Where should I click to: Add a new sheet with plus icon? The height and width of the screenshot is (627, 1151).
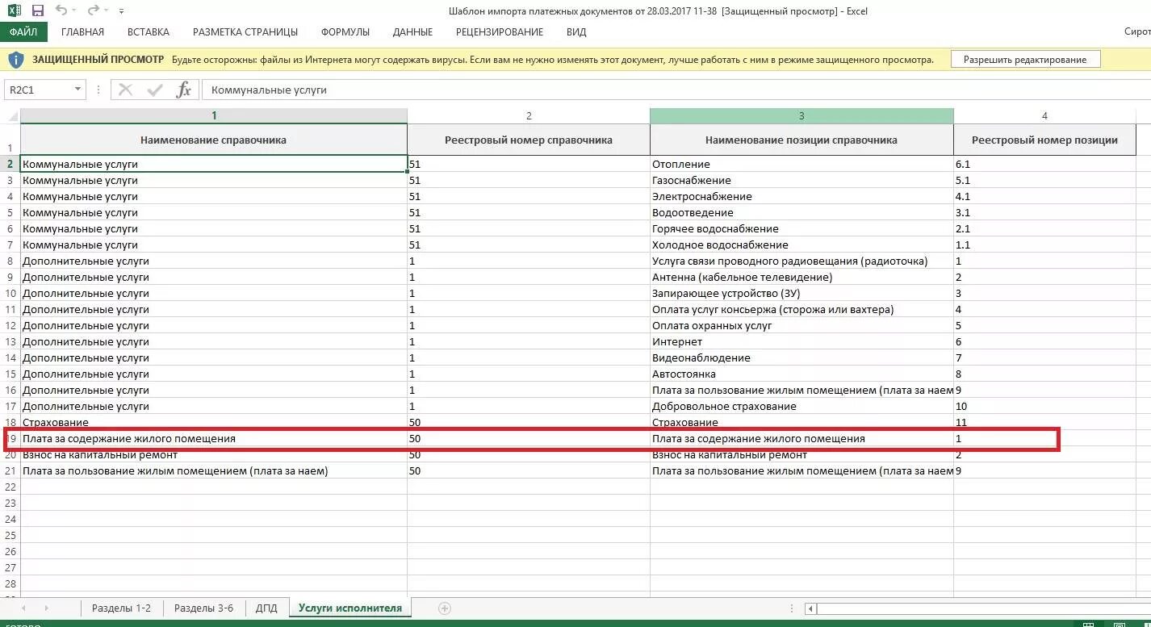444,608
